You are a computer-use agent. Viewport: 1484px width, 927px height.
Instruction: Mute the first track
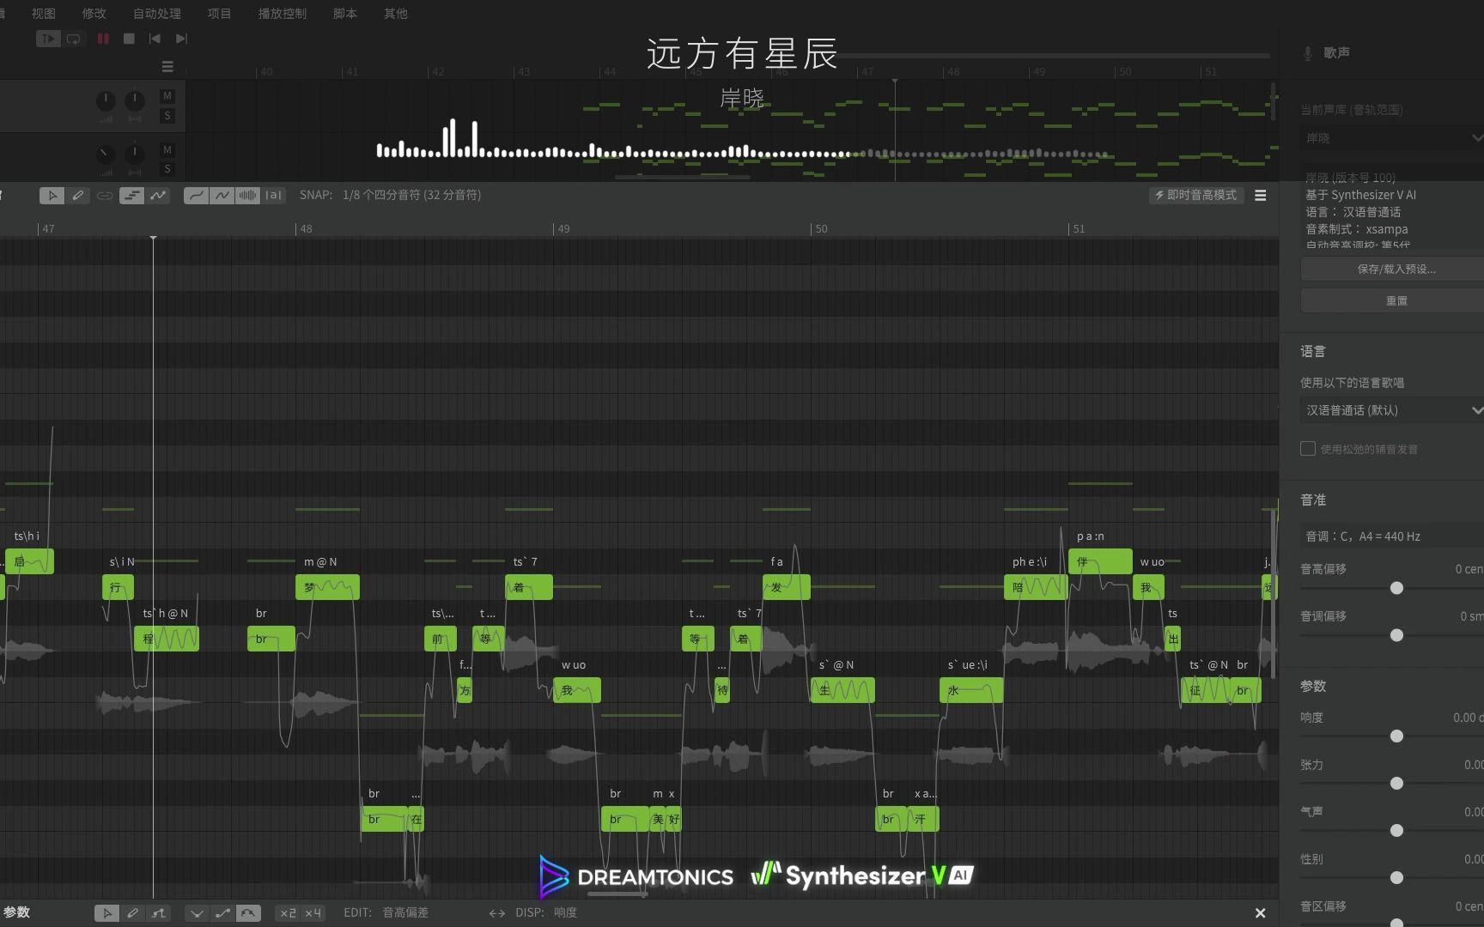click(167, 96)
